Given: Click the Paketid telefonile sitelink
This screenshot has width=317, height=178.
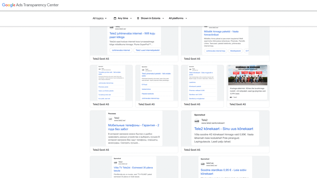Looking at the screenshot, I should [148, 94].
